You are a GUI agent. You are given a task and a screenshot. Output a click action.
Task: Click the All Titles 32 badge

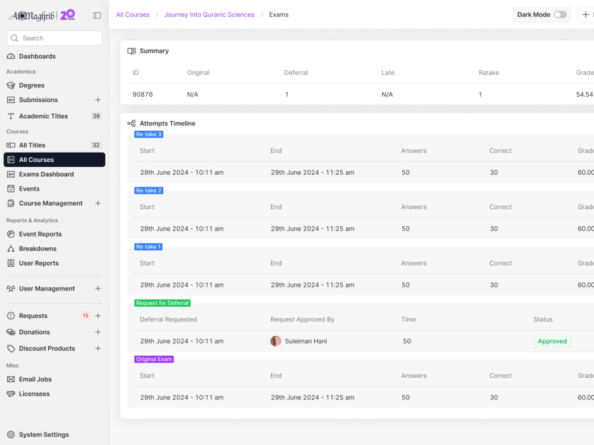(96, 145)
